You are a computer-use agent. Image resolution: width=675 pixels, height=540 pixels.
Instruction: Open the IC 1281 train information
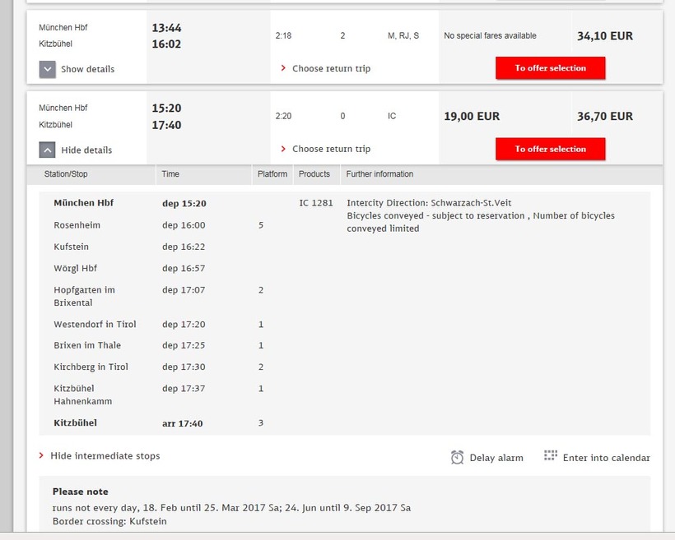tap(316, 203)
